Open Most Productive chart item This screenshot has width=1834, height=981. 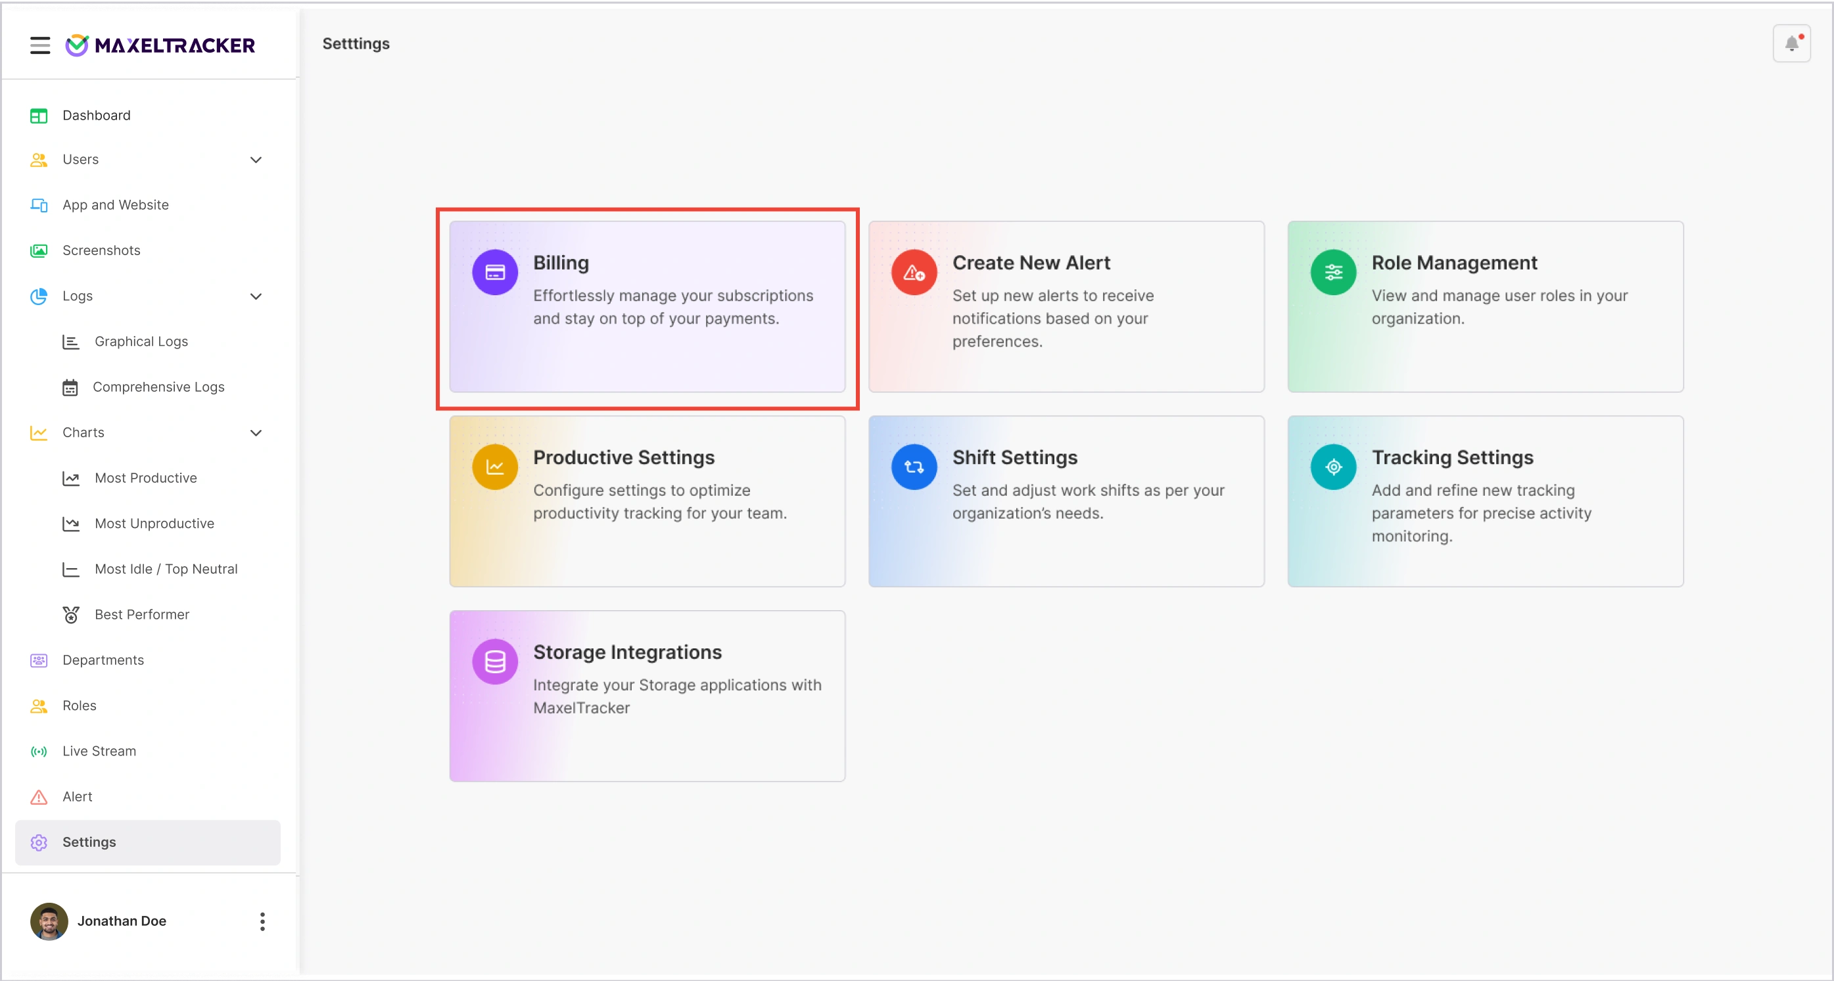(x=147, y=479)
